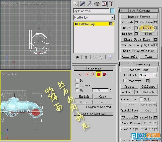Click the Inset button
This screenshot has height=142, width=162.
coord(147,28)
